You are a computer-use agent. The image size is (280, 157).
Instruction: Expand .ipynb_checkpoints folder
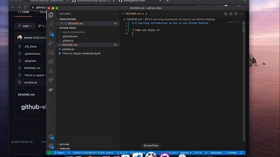pos(73,32)
